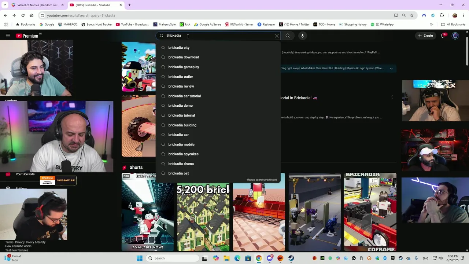
Task: Open the '5,200 brick' Short thumbnail
Action: pyautogui.click(x=203, y=212)
